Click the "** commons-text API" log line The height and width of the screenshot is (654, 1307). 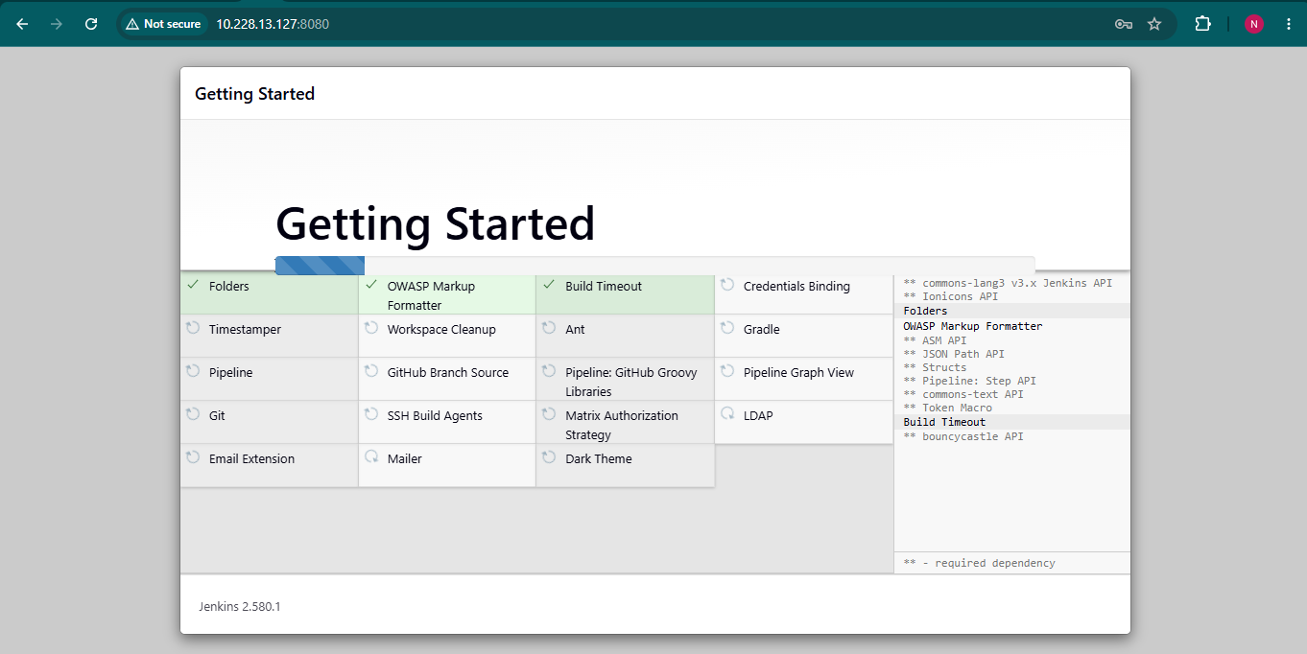[963, 394]
